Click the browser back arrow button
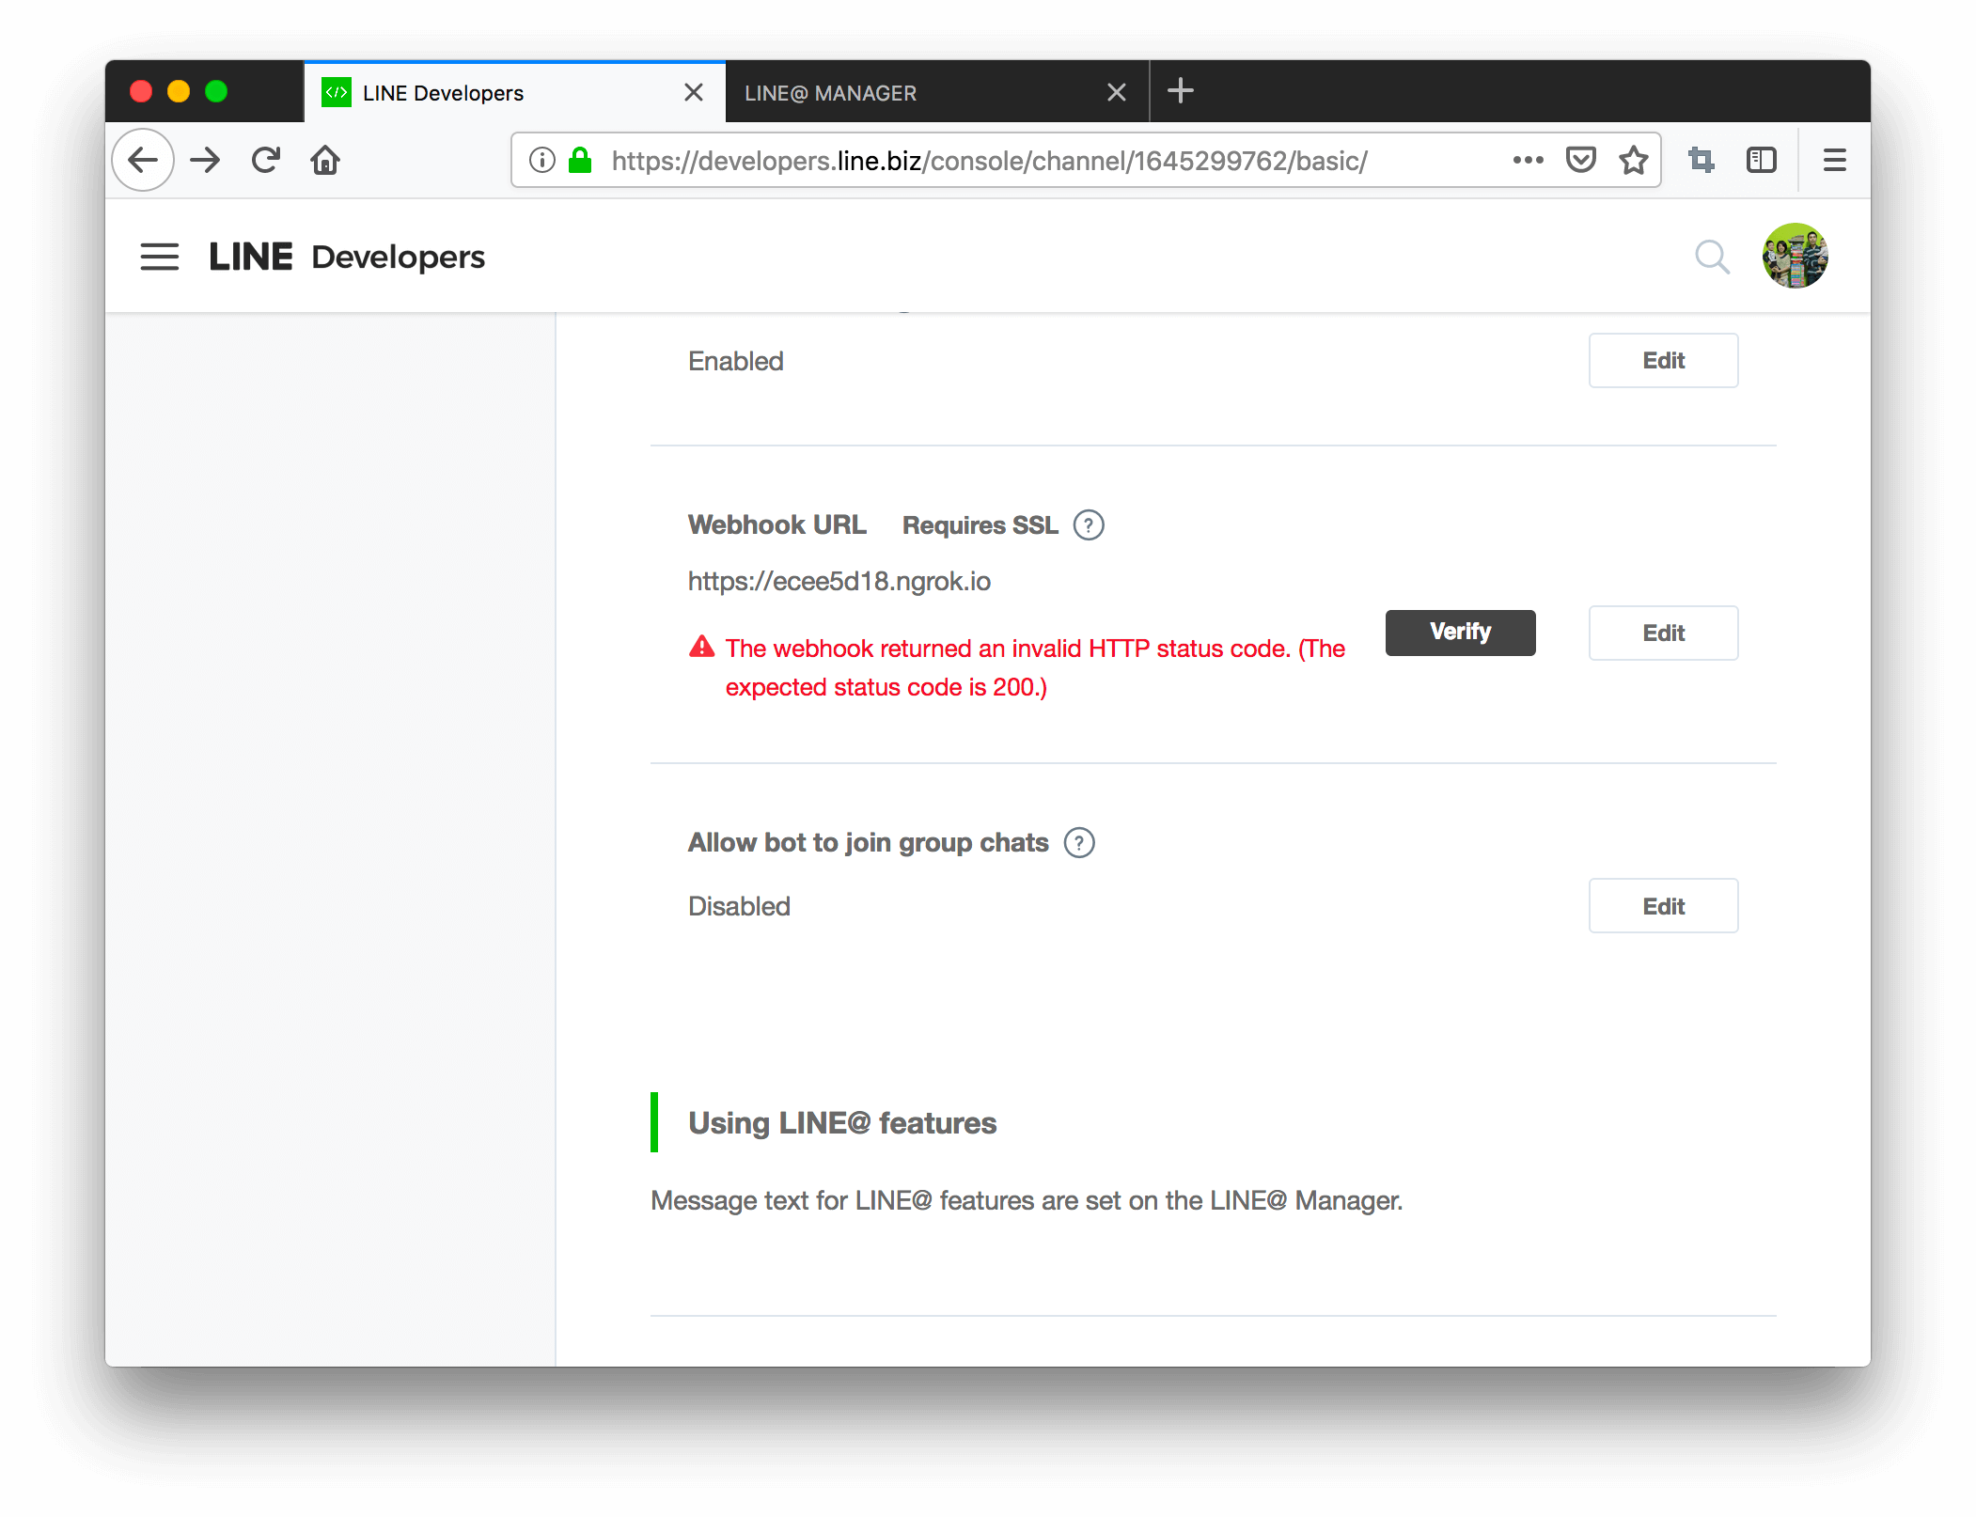1976x1517 pixels. point(143,161)
